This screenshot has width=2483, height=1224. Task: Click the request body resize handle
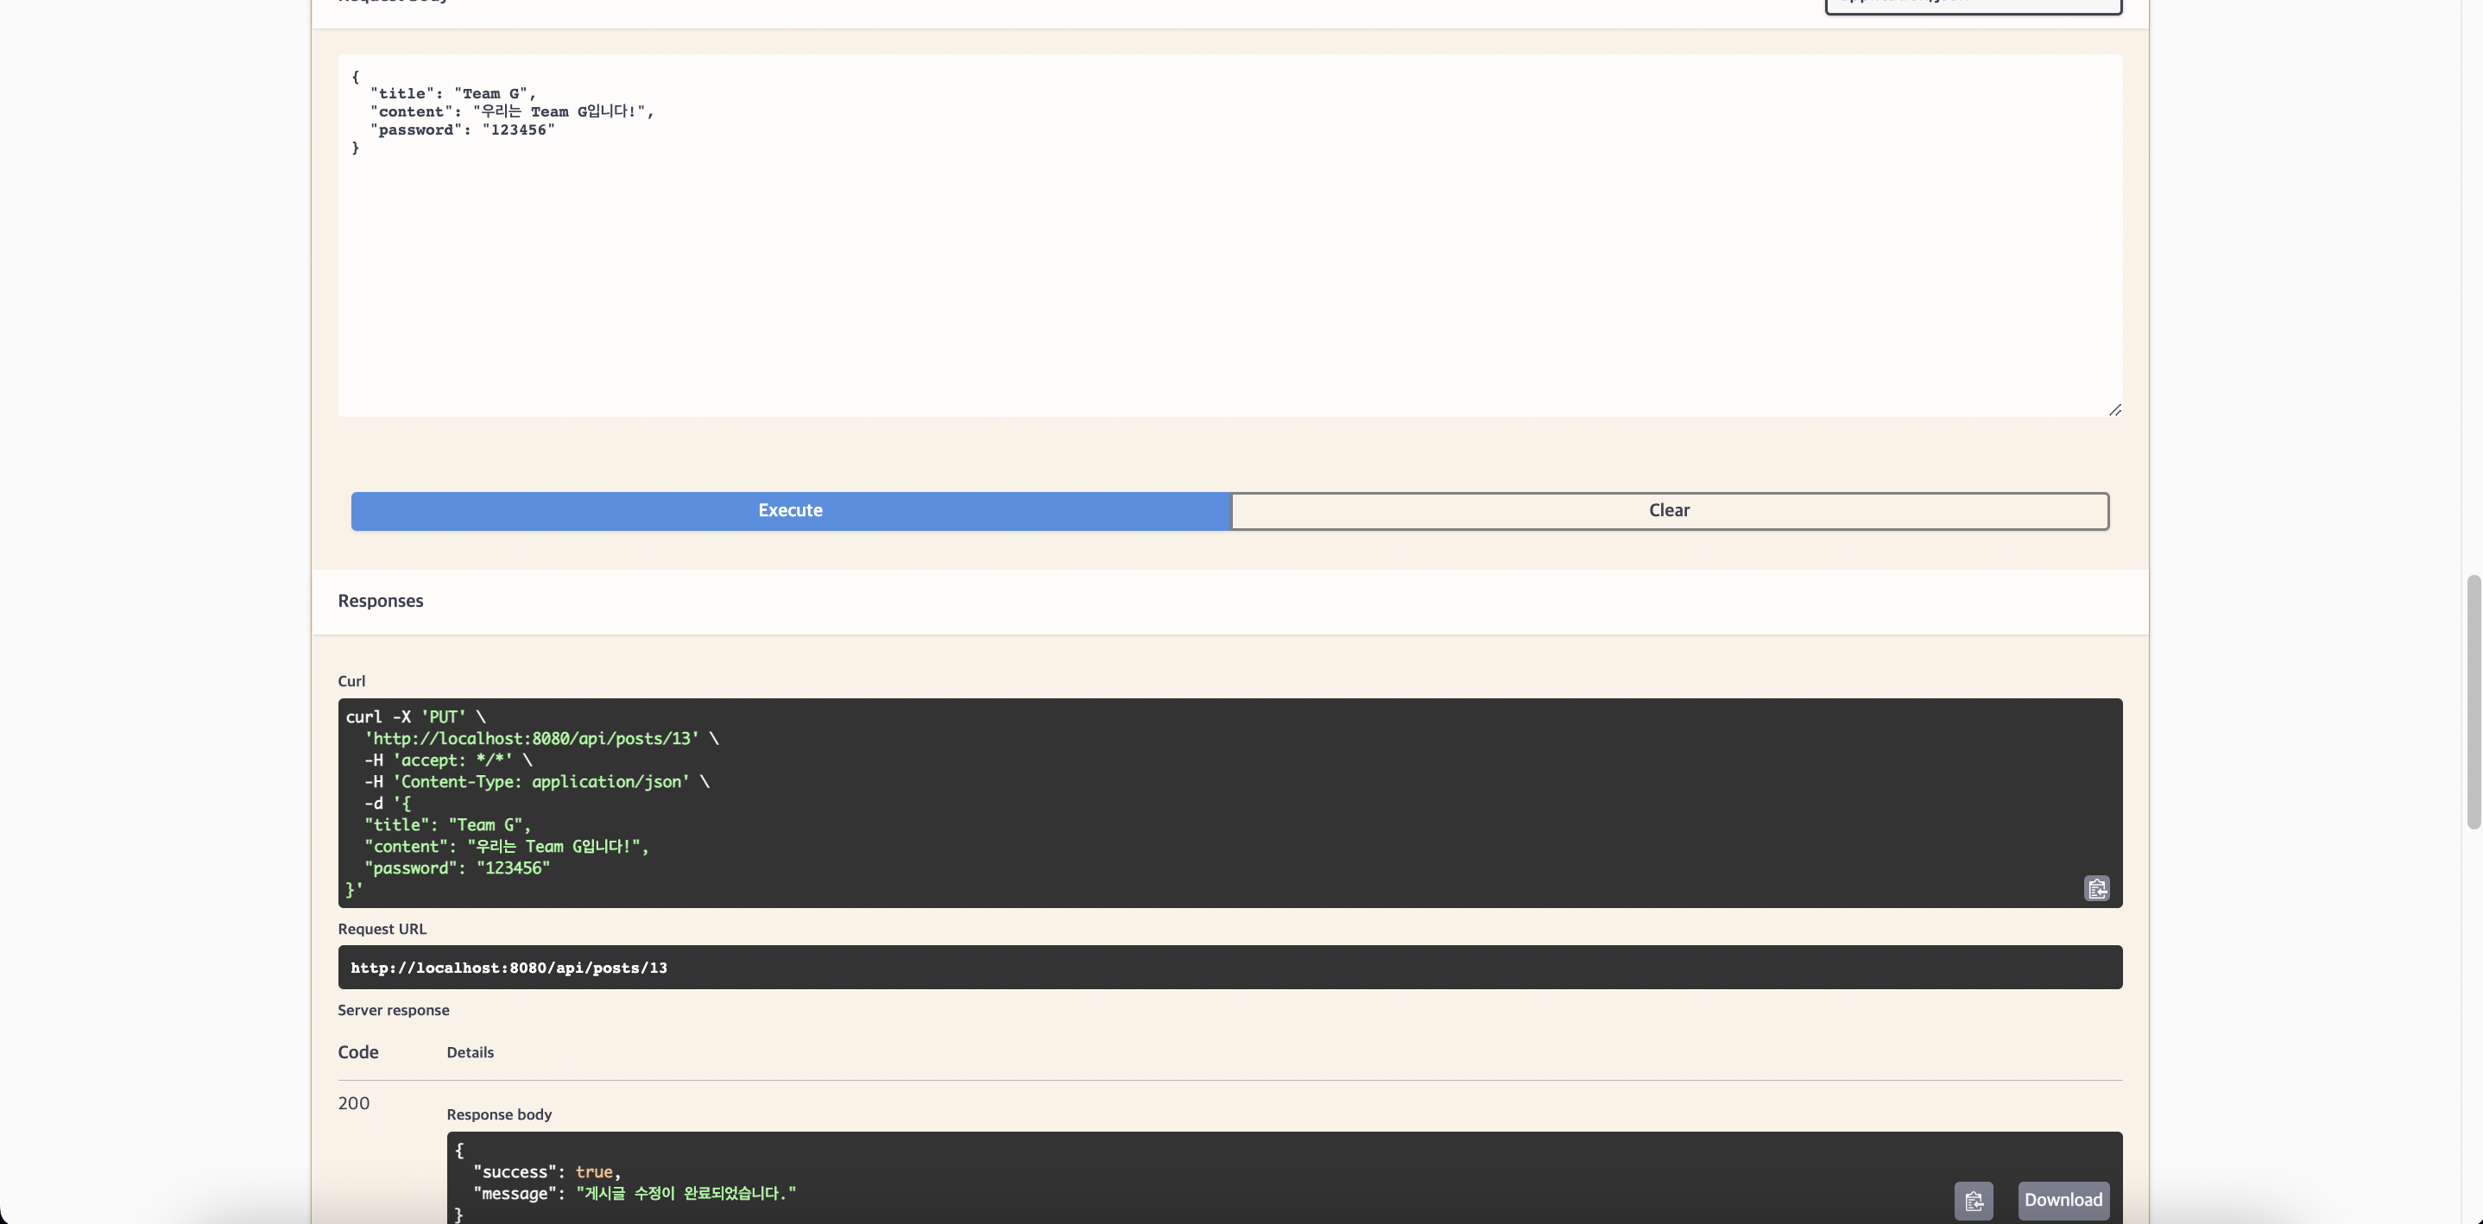2116,410
